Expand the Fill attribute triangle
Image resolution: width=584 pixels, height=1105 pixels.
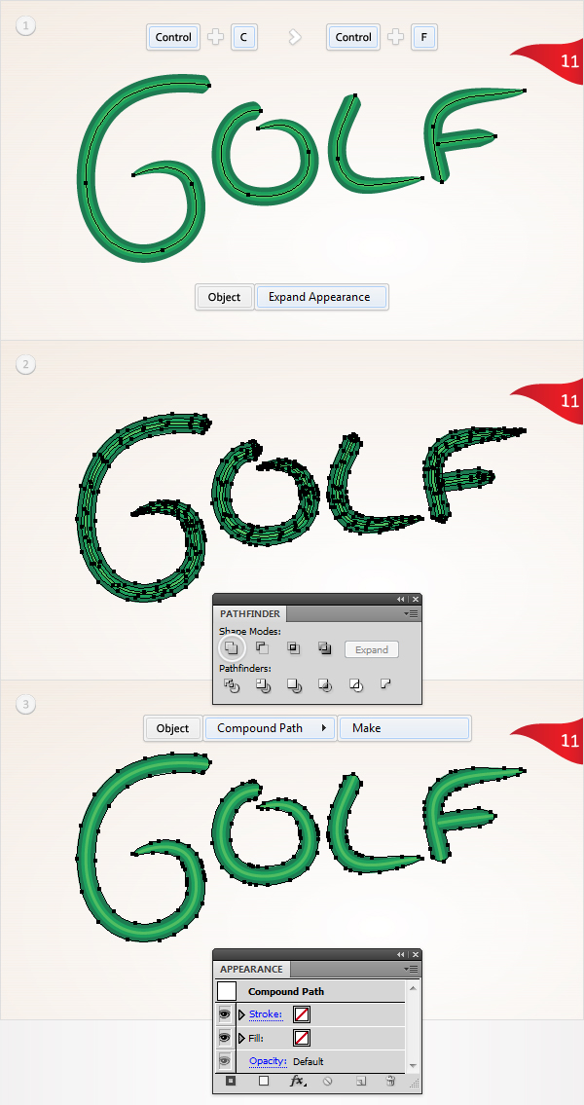pyautogui.click(x=241, y=1038)
